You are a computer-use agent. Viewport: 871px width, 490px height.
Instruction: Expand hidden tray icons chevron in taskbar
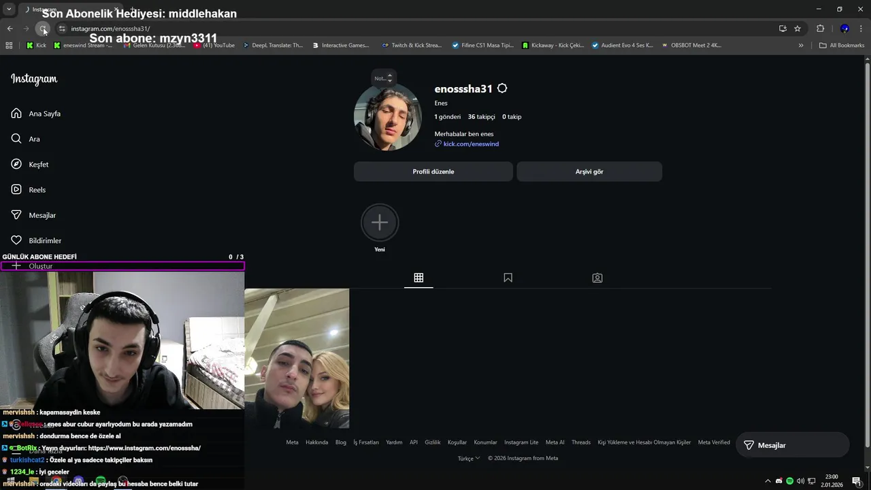(768, 481)
